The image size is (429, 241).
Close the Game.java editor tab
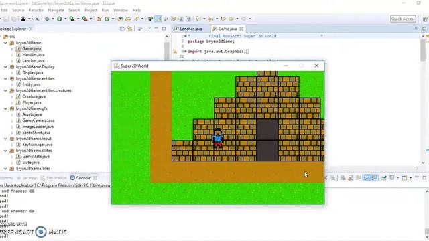pyautogui.click(x=241, y=29)
